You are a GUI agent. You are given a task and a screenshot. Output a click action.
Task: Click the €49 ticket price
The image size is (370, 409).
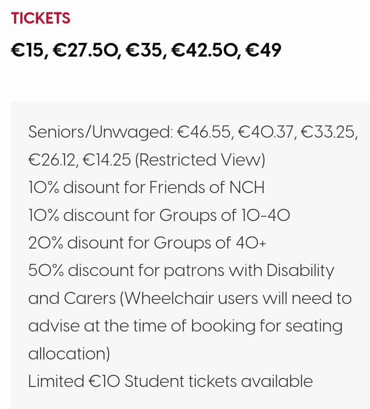coord(264,50)
